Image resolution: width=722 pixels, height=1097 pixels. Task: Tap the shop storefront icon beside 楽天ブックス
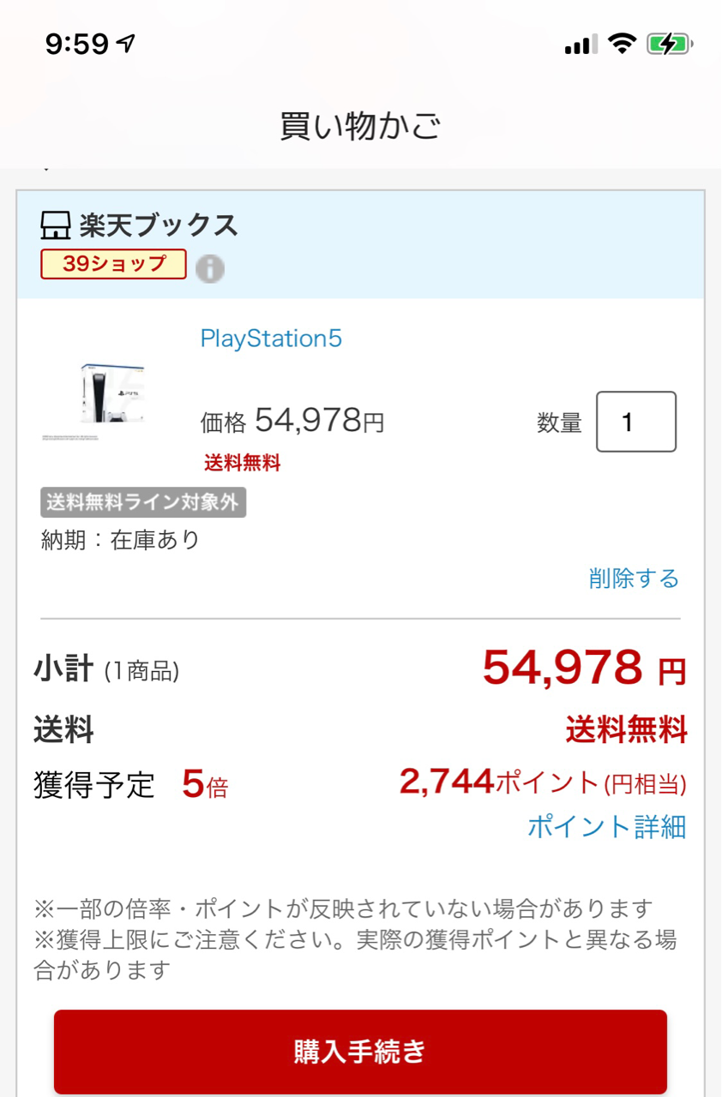point(56,225)
